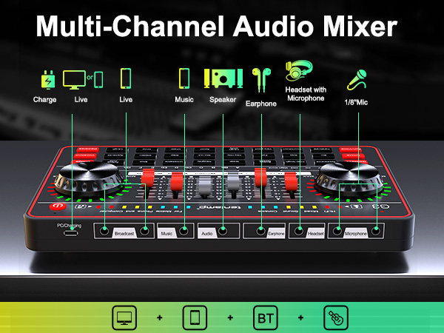Click the gray fader above the Audio jack

[x=233, y=183]
